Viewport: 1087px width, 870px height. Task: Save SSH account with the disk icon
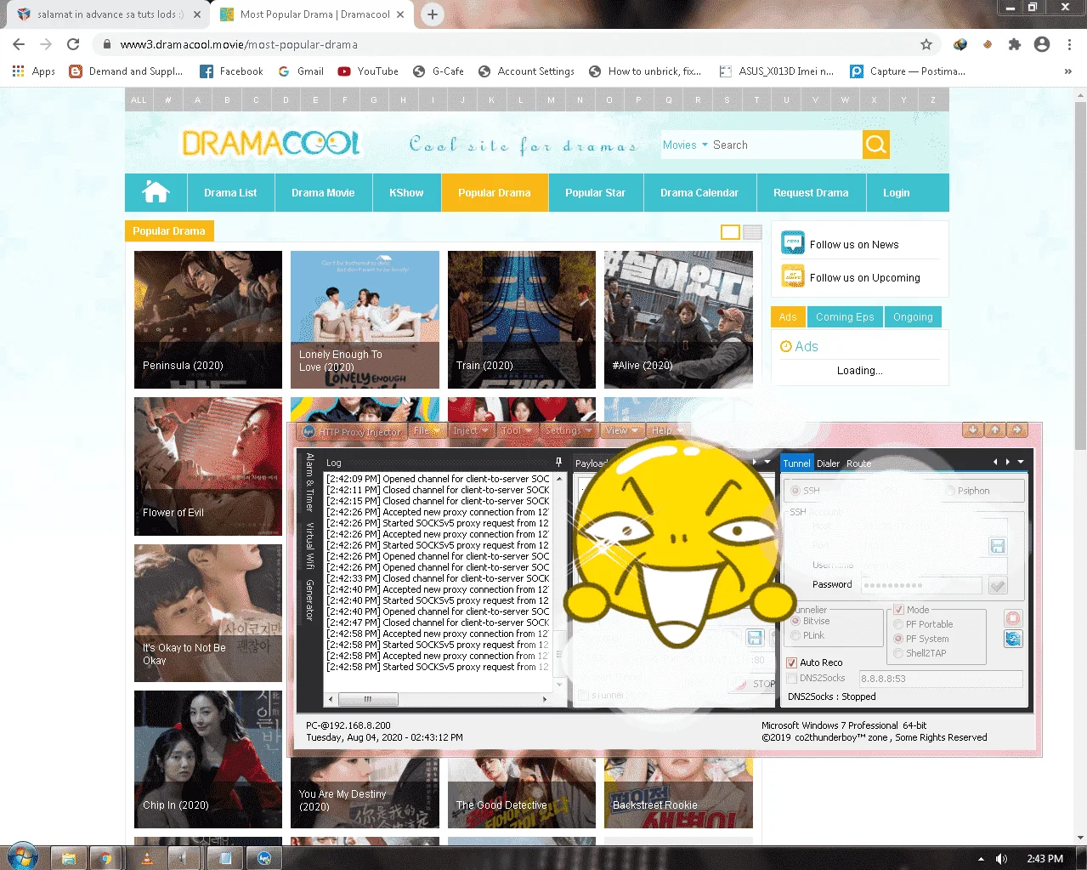(998, 545)
